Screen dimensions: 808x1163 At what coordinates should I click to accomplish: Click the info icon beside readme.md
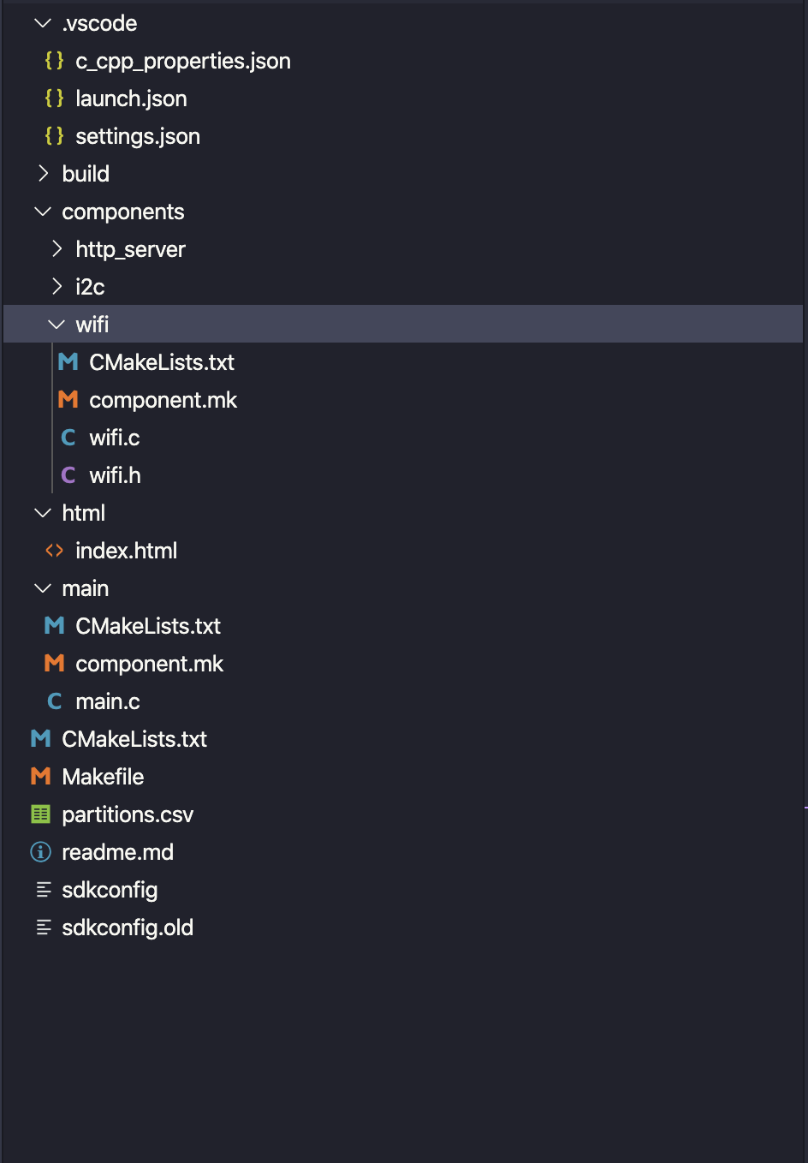(40, 852)
